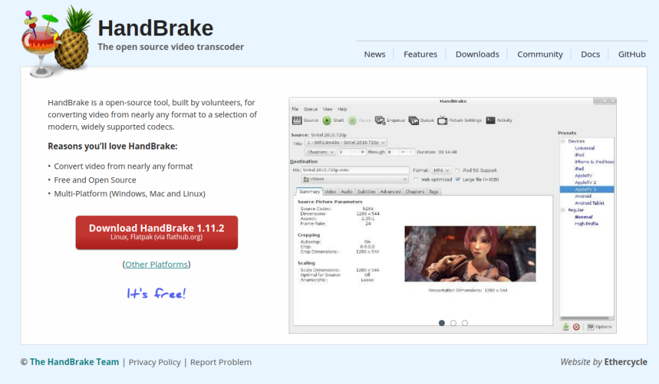
Task: Collapse the Regular preset group
Action: coord(563,210)
